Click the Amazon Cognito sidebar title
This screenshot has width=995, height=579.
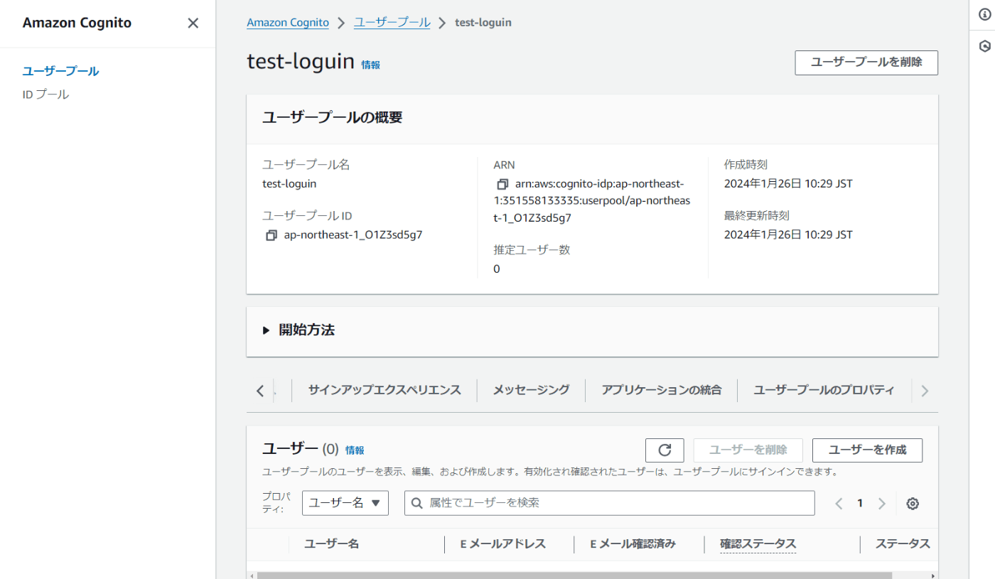(x=77, y=23)
